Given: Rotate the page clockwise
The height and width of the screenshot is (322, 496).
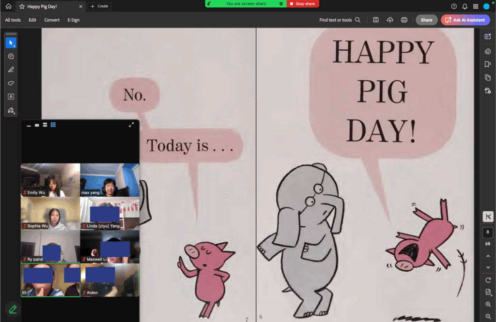Looking at the screenshot, I should (x=488, y=280).
